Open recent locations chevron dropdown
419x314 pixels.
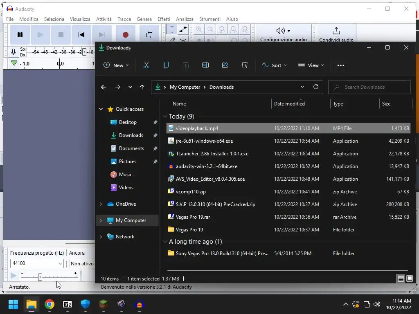click(x=130, y=87)
